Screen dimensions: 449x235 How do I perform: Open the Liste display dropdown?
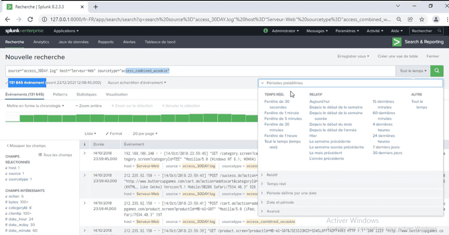(x=90, y=134)
